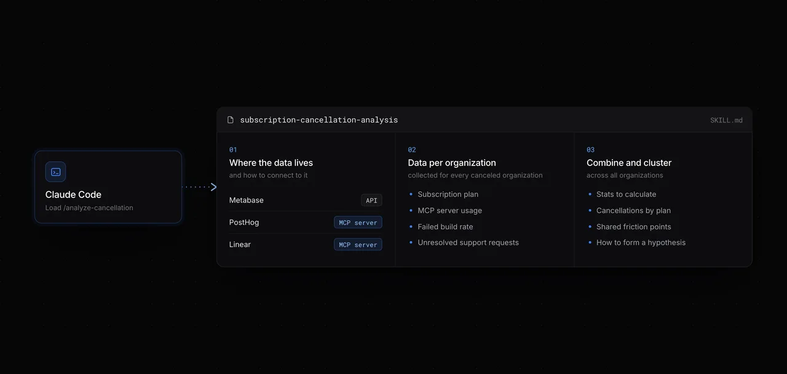Select the PostHog row label
Image resolution: width=787 pixels, height=374 pixels.
click(x=244, y=223)
